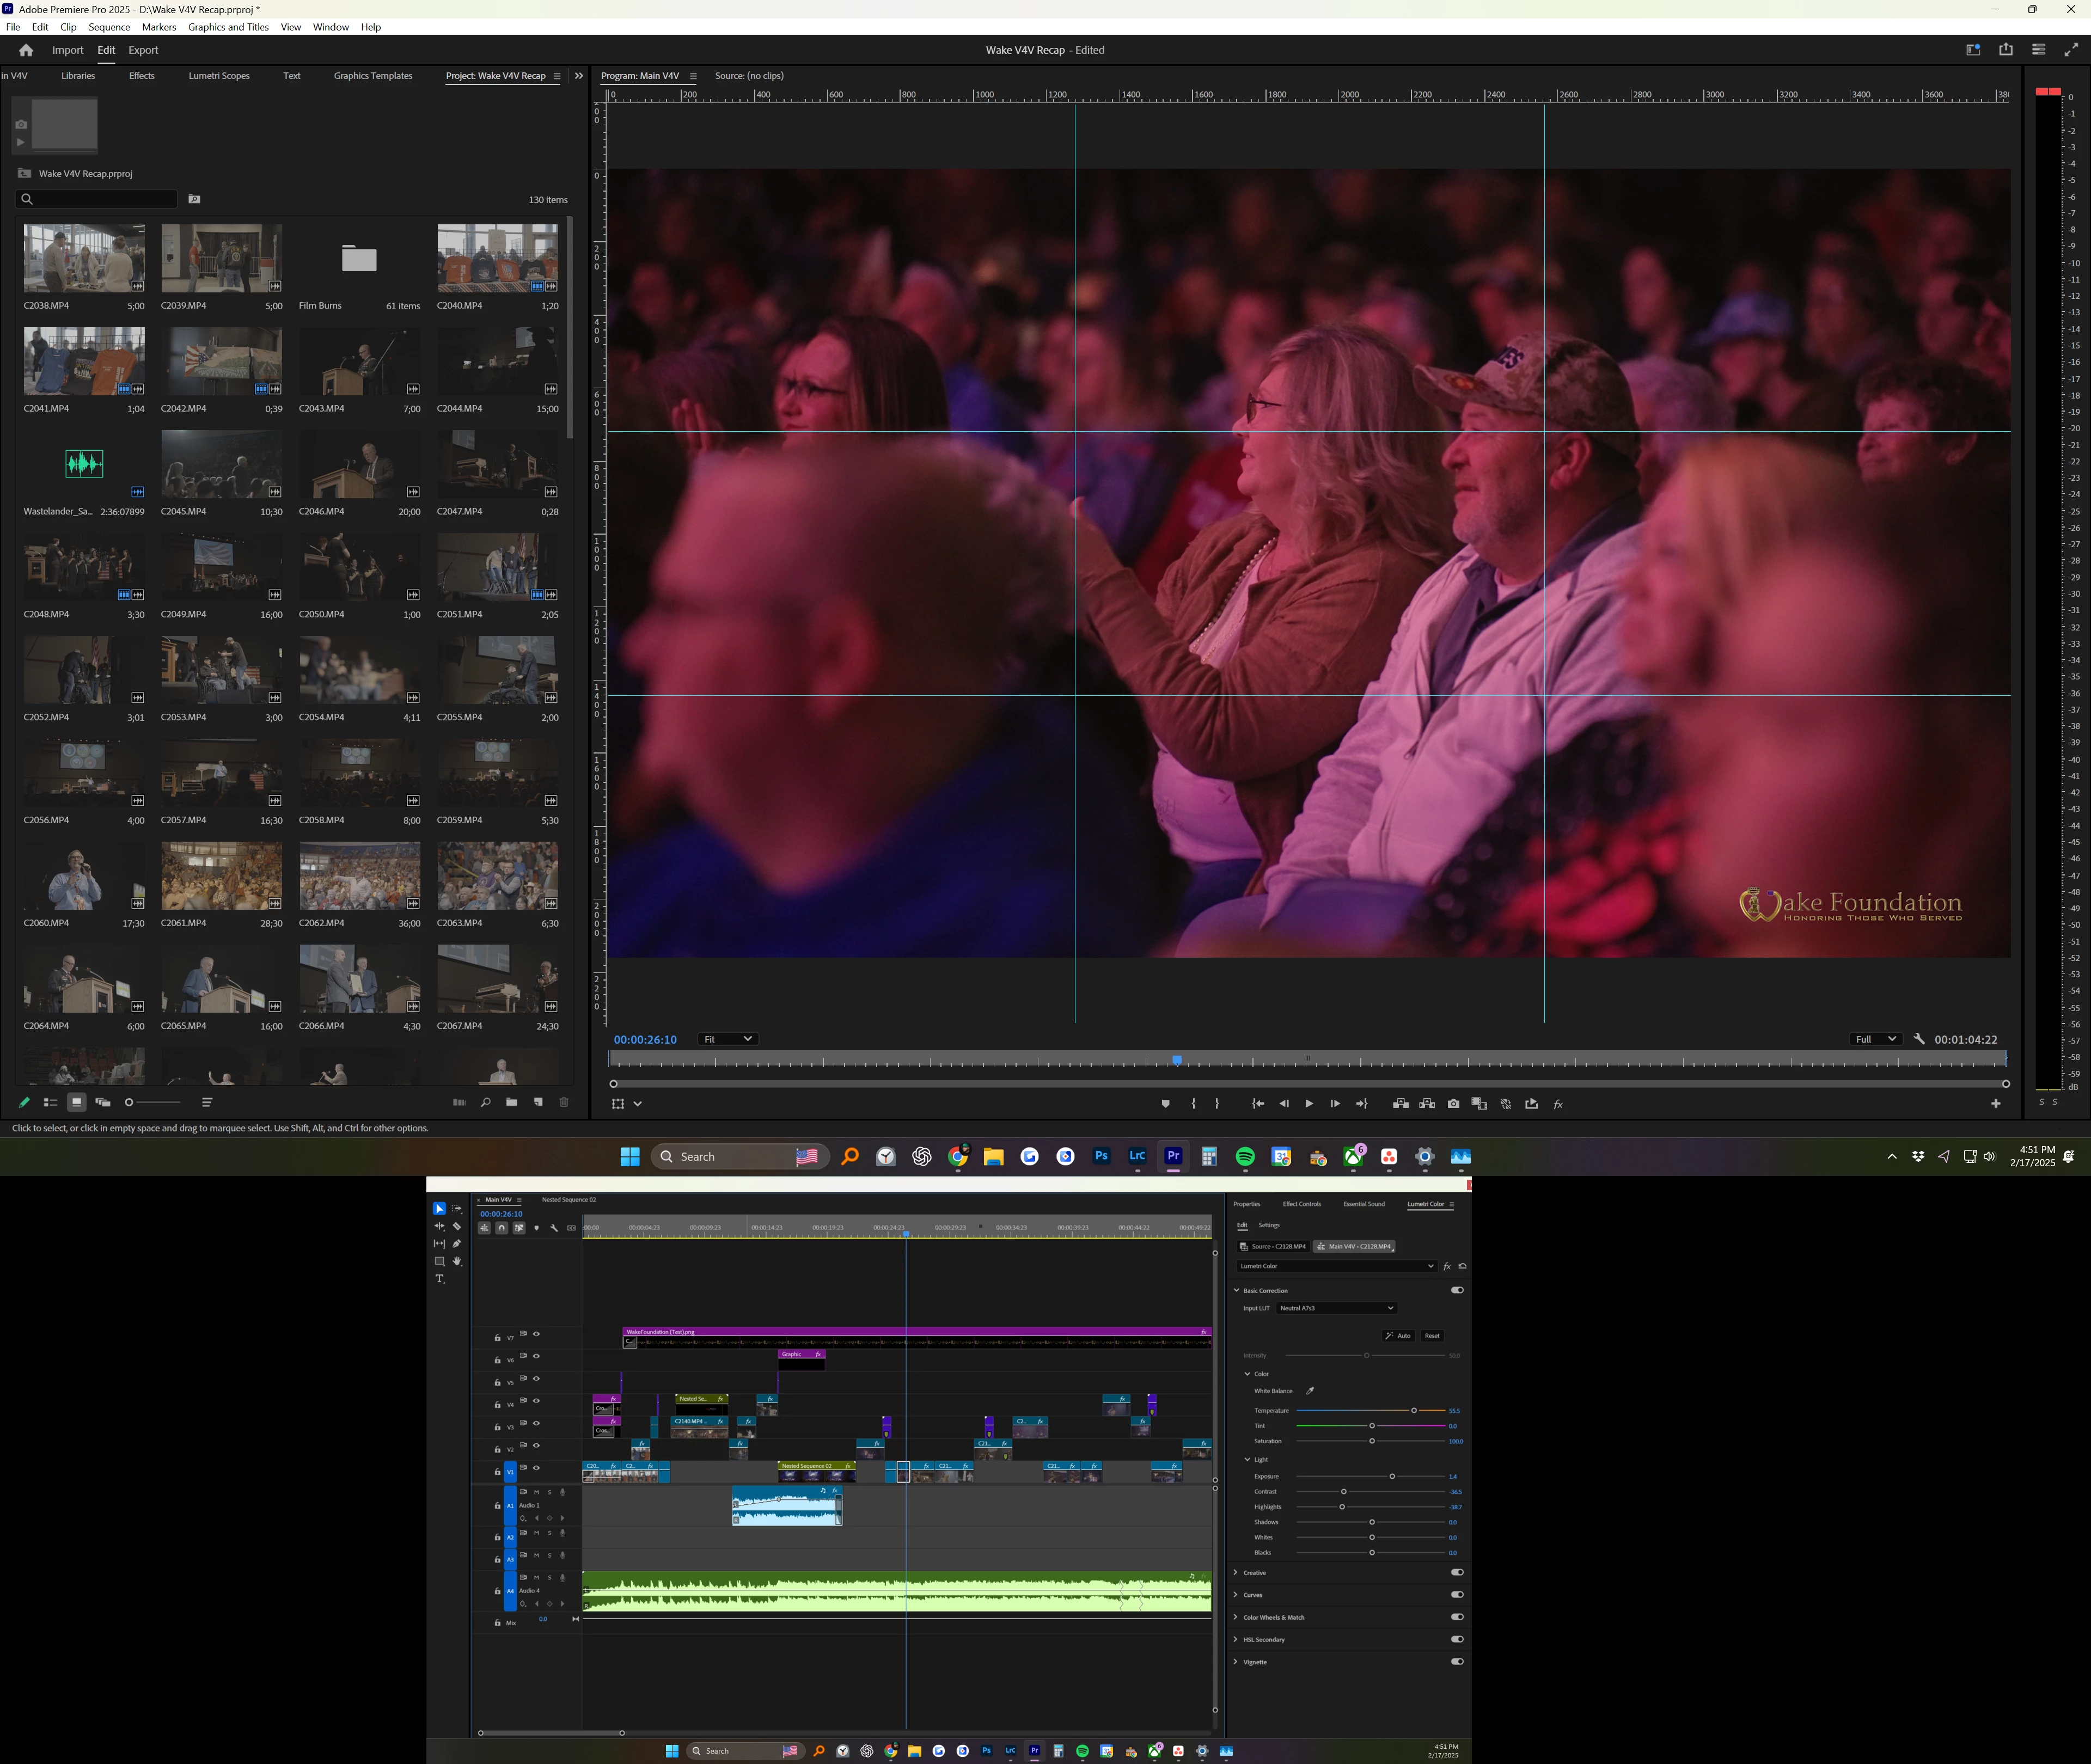This screenshot has height=1764, width=2091.
Task: Open the Fit zoom level dropdown
Action: tap(727, 1039)
